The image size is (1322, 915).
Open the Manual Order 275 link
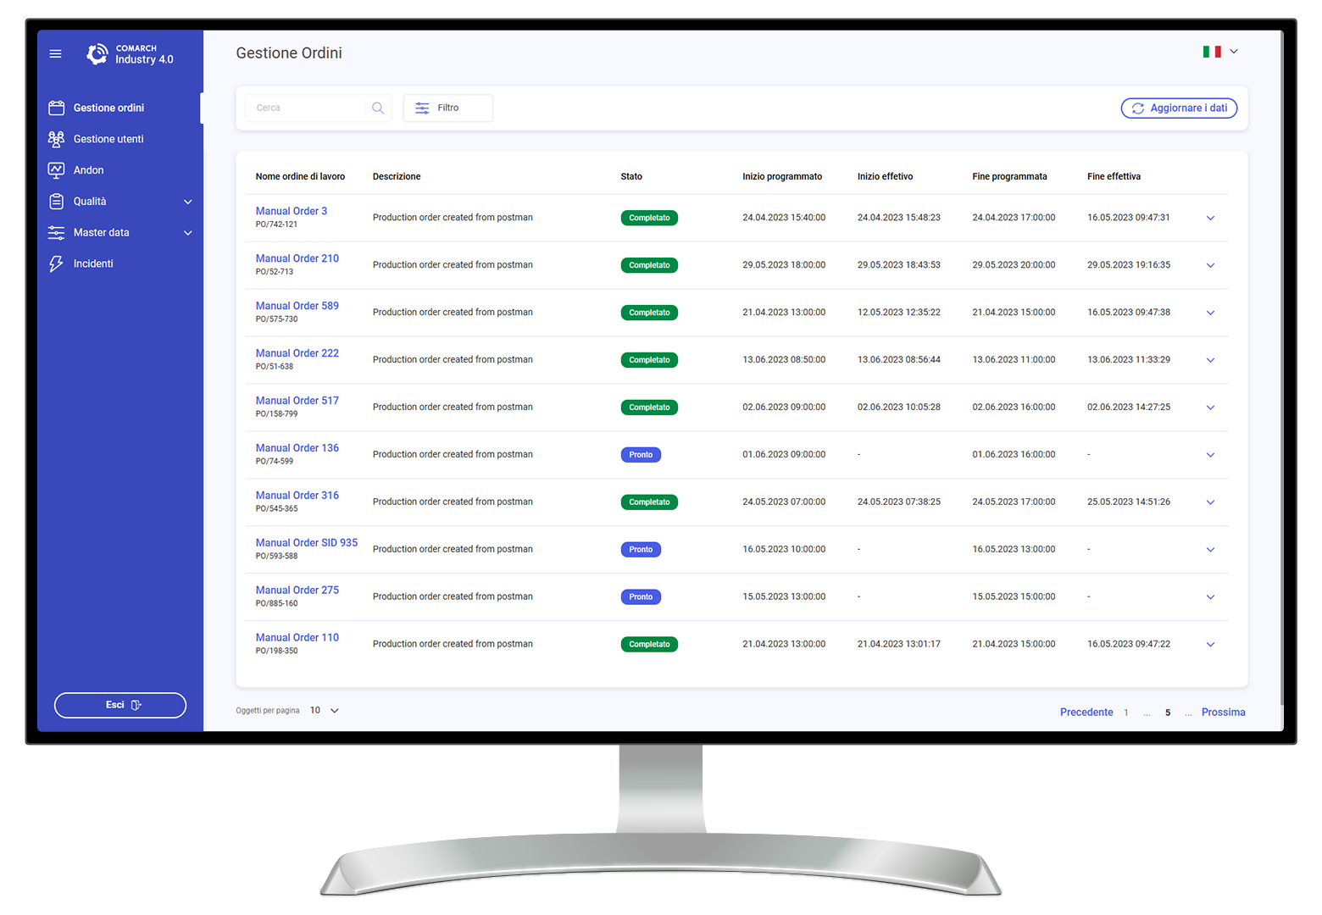point(297,591)
